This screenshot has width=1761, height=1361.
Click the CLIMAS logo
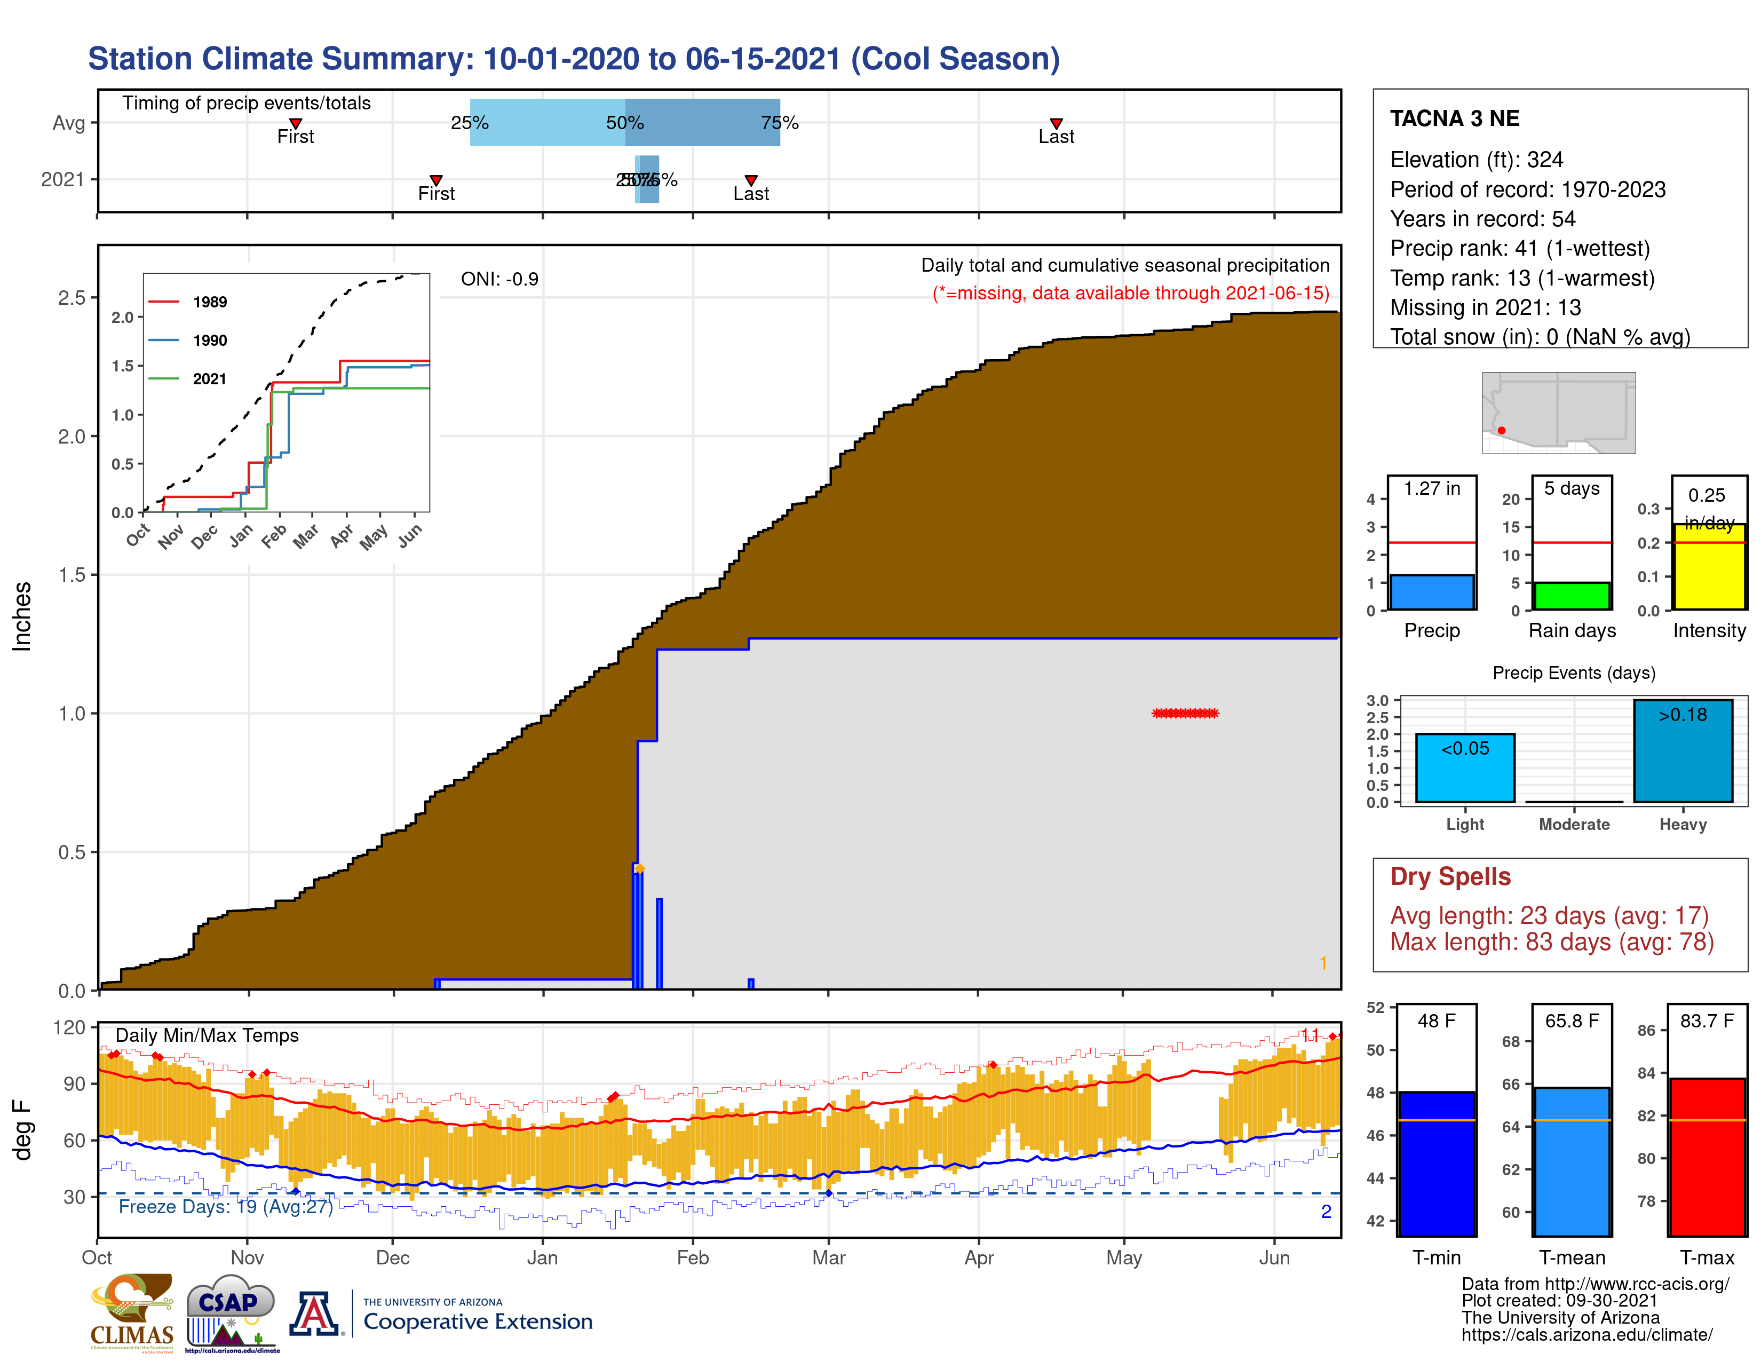[132, 1313]
